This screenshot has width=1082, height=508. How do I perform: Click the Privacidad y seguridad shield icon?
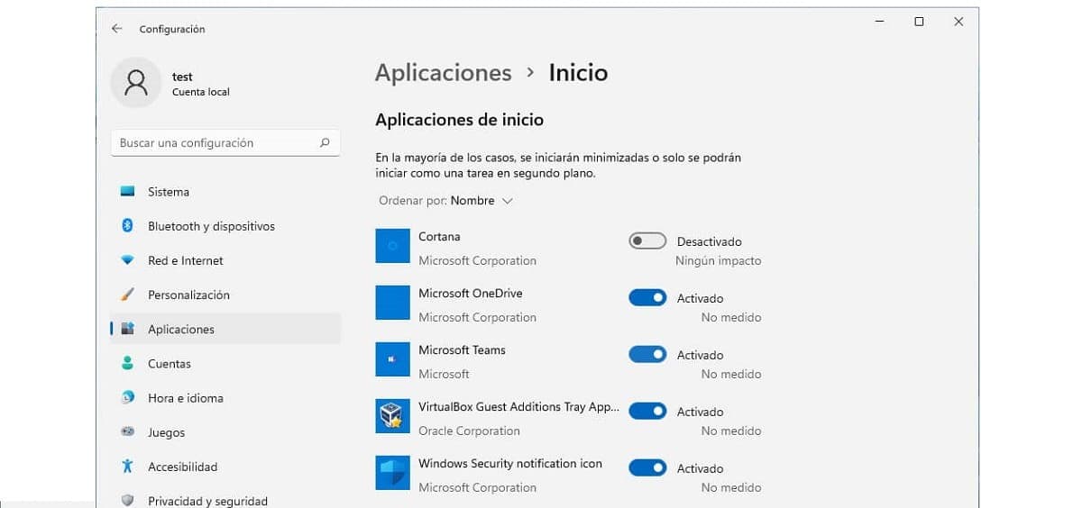coord(127,501)
